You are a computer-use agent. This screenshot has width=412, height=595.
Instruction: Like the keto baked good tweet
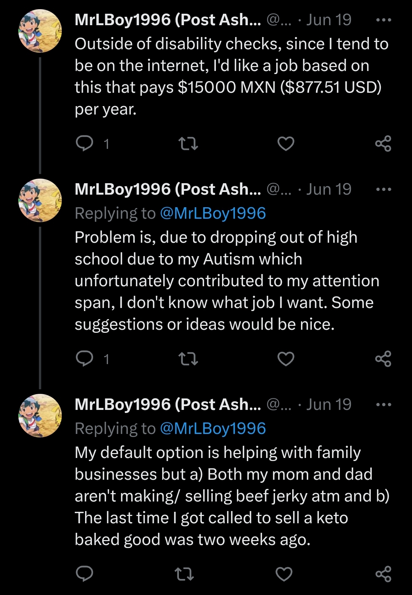click(x=284, y=574)
